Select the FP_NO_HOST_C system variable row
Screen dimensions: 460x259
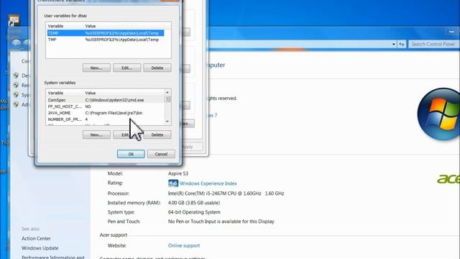click(x=106, y=106)
